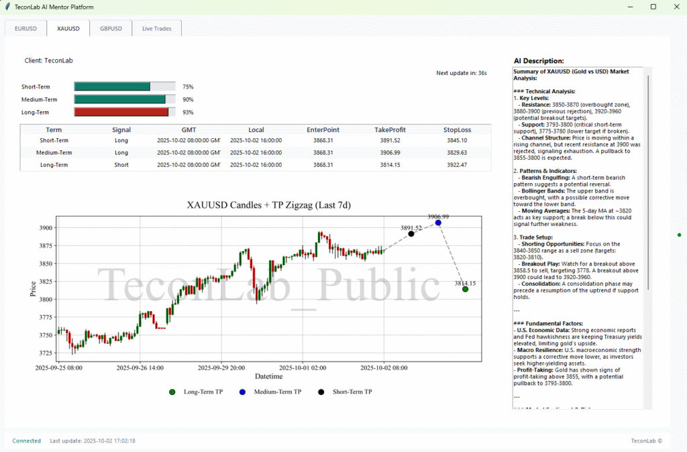
Task: Click the blue Medium-Term TP legend marker
Action: coord(242,392)
